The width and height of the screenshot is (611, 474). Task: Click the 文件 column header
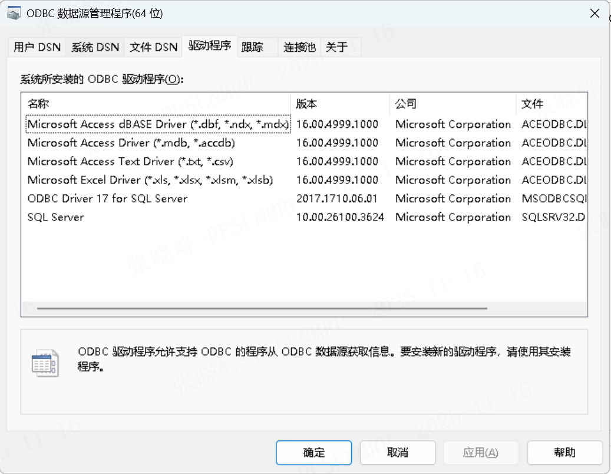pyautogui.click(x=551, y=104)
